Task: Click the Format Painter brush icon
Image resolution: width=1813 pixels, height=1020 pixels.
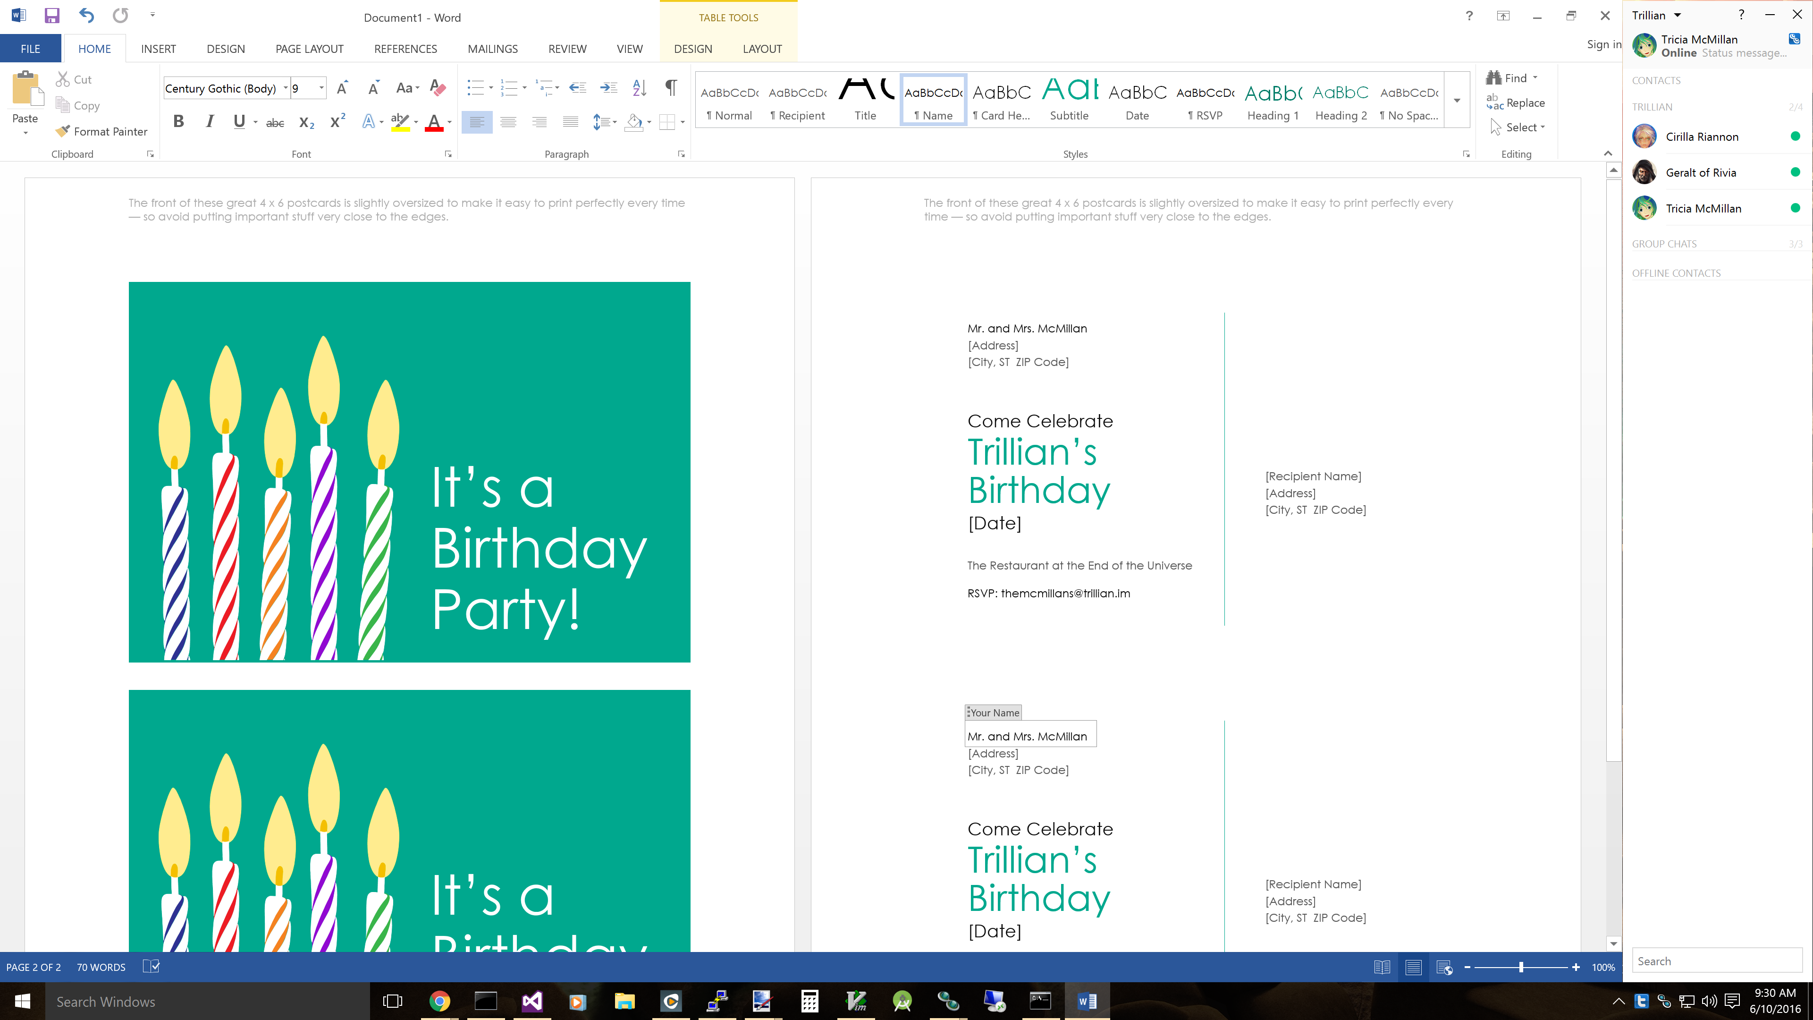Action: 63,131
